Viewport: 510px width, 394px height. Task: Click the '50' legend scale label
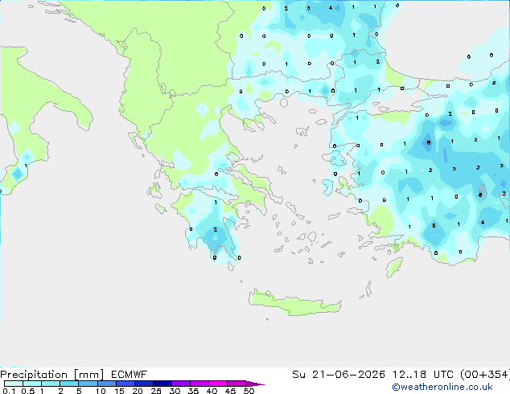coord(249,391)
